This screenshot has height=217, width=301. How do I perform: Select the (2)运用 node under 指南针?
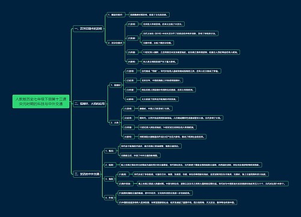pos(130,80)
